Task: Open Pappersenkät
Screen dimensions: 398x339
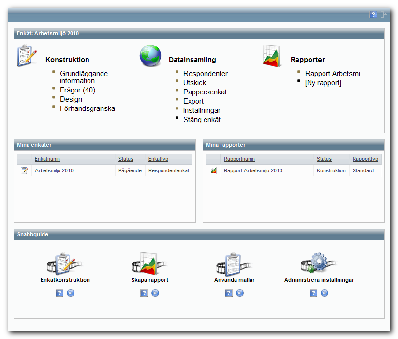Action: pos(205,92)
